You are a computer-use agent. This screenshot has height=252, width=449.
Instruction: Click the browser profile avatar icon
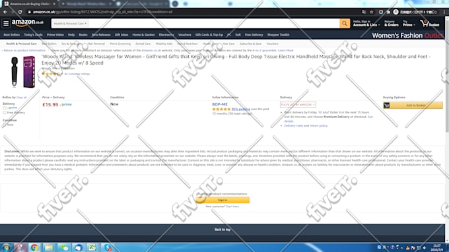[x=396, y=12]
